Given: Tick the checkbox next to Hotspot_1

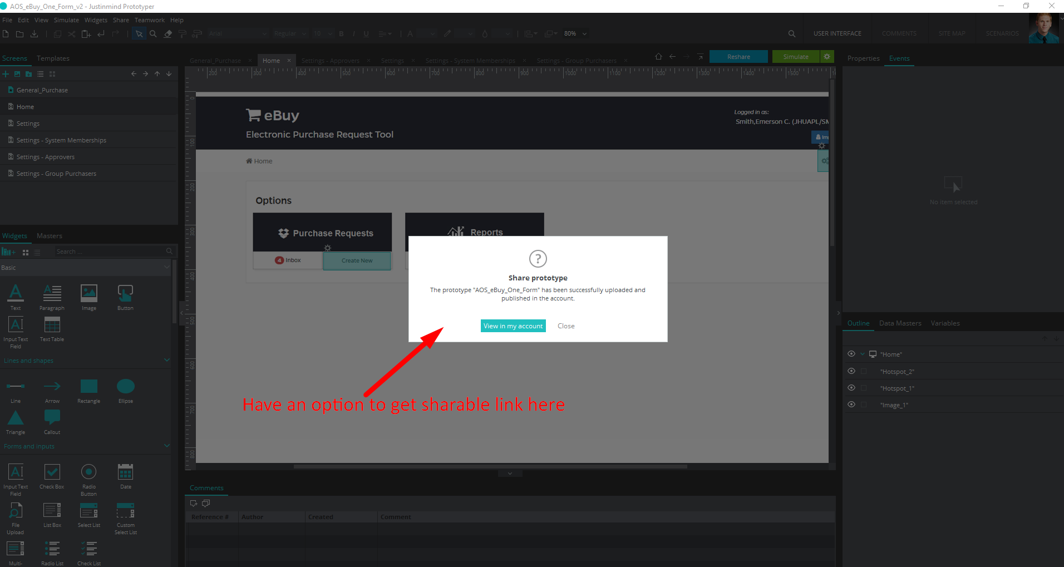Looking at the screenshot, I should pos(864,388).
